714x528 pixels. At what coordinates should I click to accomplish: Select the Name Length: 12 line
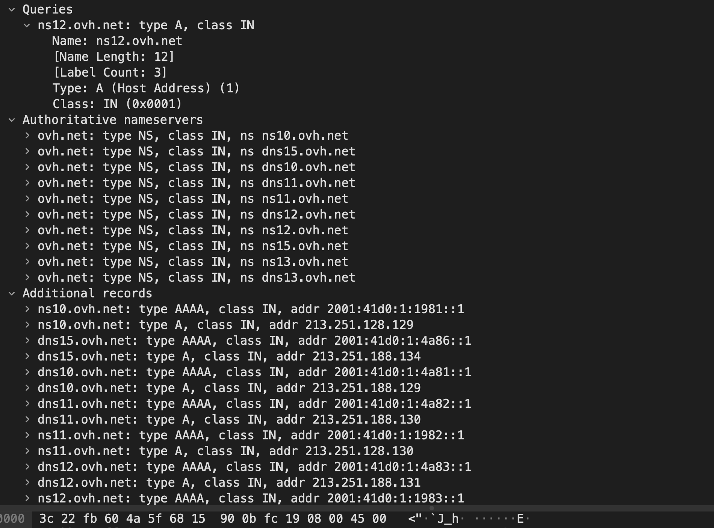point(114,57)
